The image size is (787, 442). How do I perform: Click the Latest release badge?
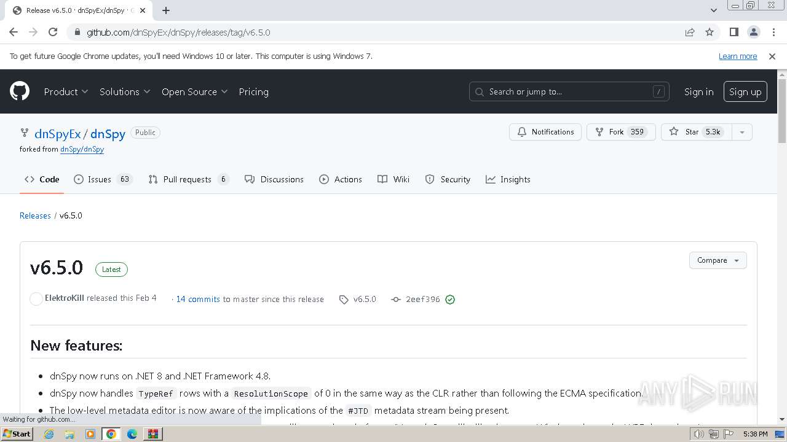(111, 269)
